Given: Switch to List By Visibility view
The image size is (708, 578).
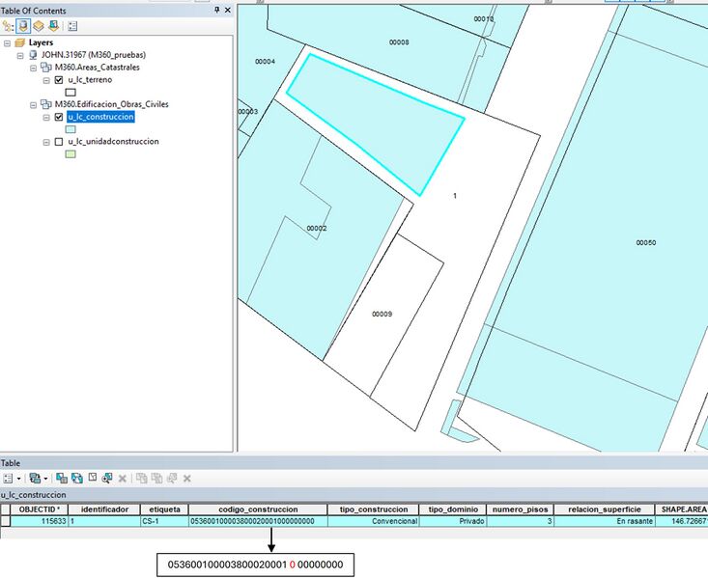Looking at the screenshot, I should pos(39,26).
